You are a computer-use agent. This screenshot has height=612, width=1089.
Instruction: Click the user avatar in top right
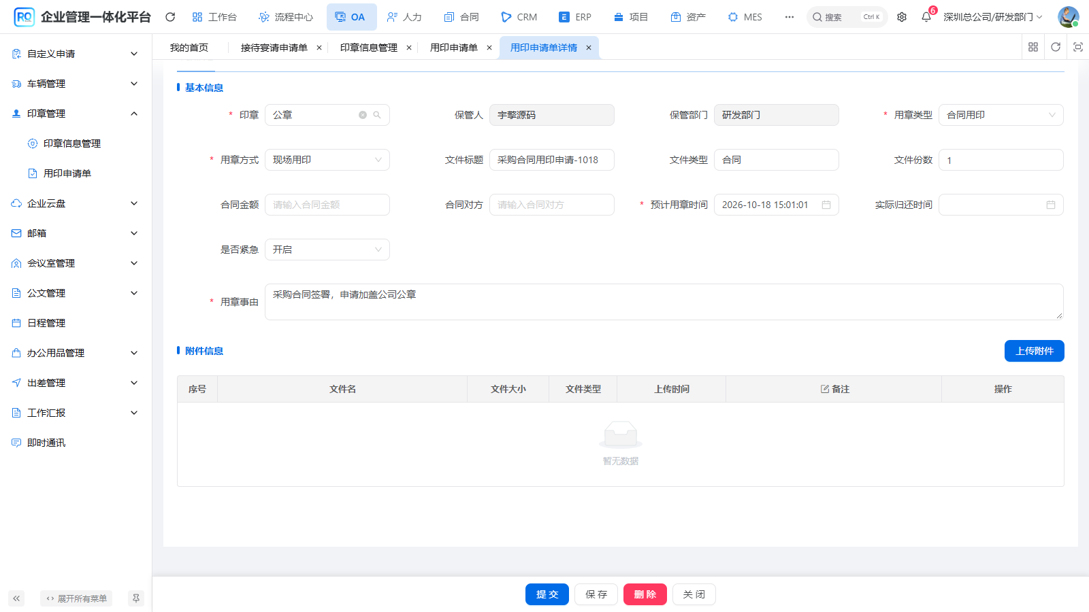(x=1068, y=17)
